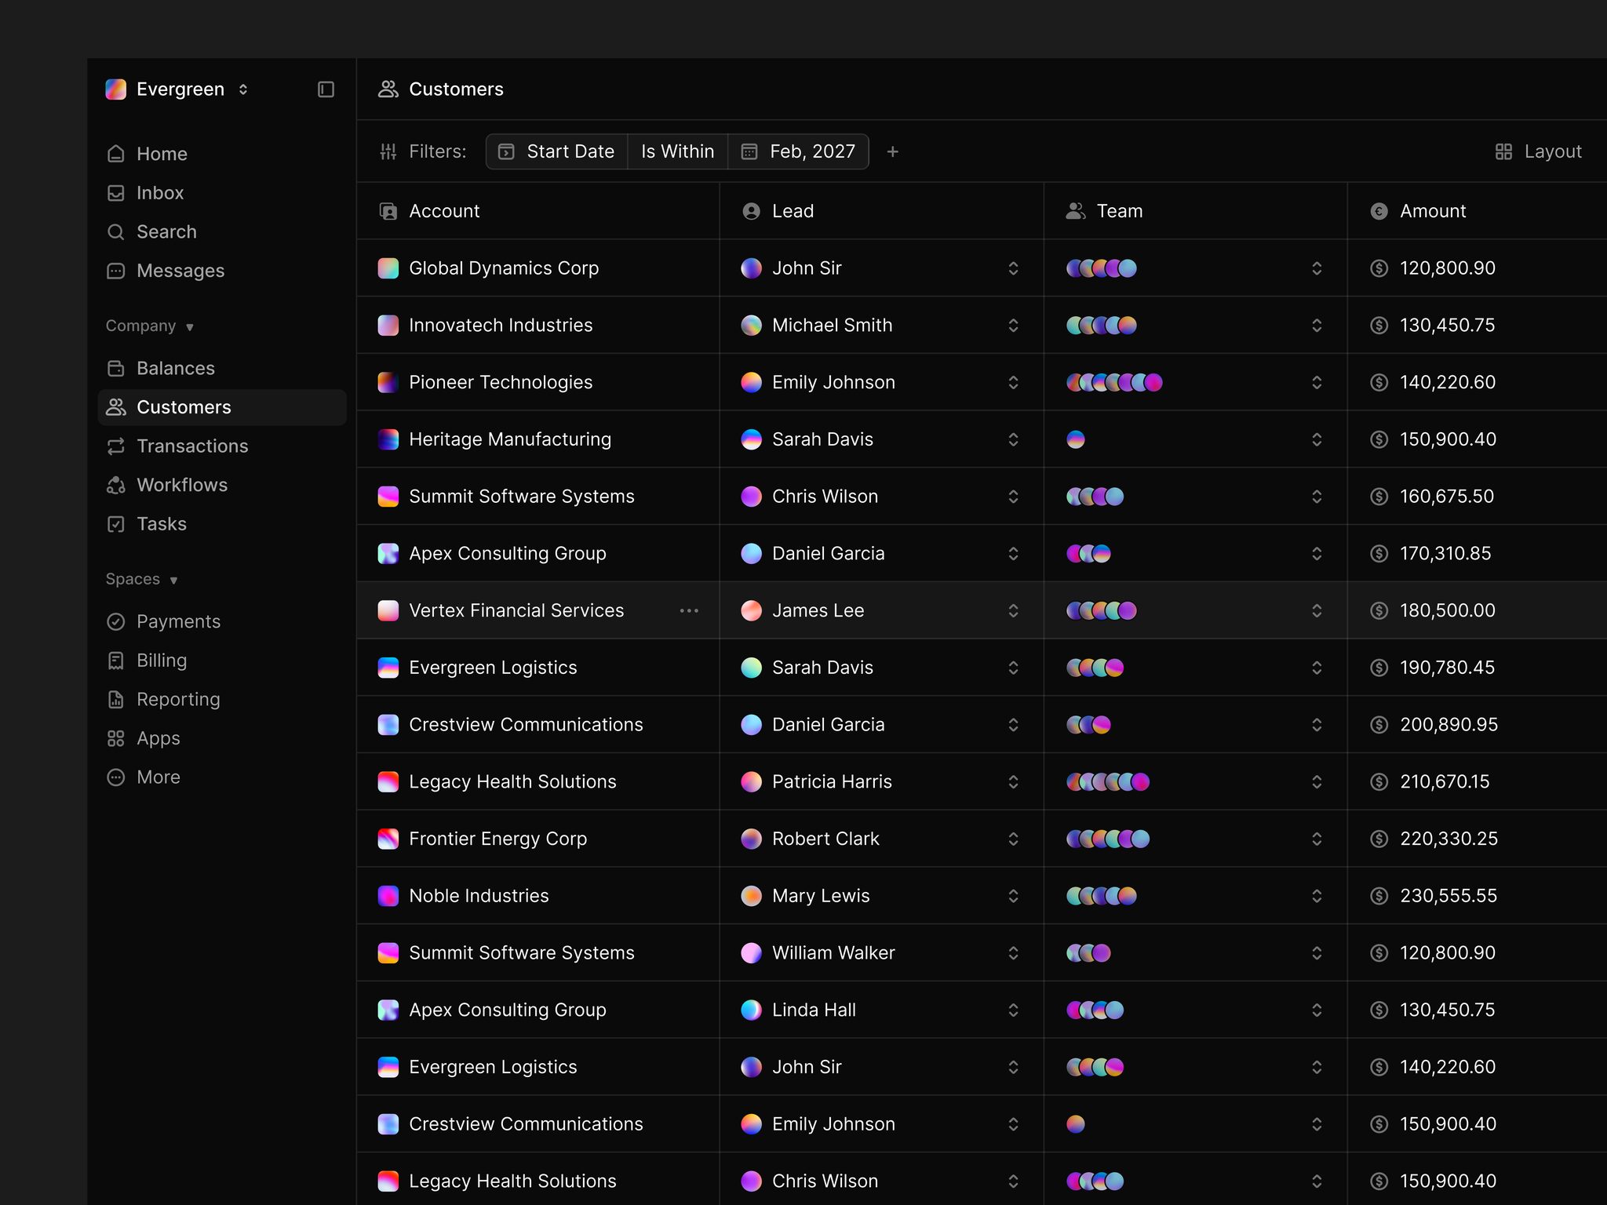Image resolution: width=1607 pixels, height=1205 pixels.
Task: Open the Evergreen workspace switcher arrows
Action: pos(243,89)
